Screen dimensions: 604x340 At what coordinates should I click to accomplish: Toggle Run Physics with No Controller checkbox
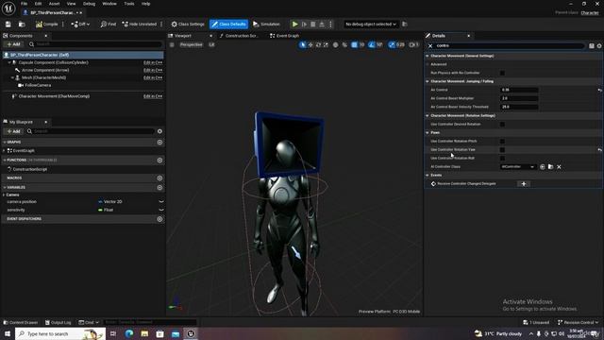click(x=502, y=73)
